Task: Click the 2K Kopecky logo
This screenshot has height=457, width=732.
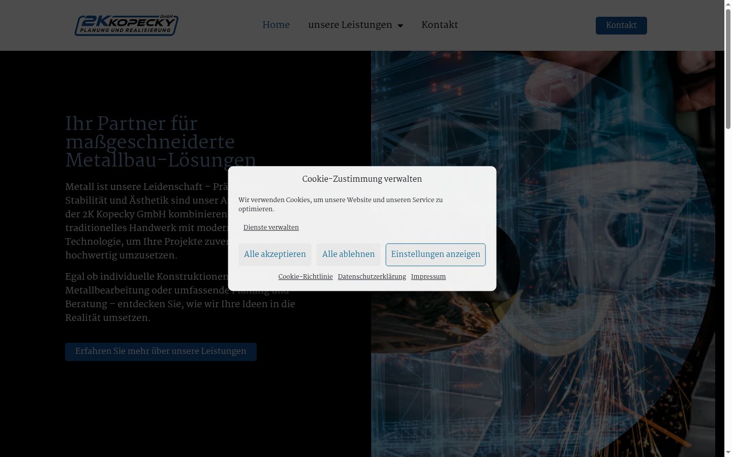Action: [x=127, y=25]
